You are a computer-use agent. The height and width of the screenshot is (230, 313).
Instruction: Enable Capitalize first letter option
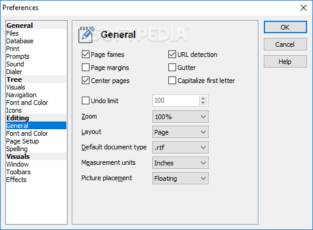(172, 81)
